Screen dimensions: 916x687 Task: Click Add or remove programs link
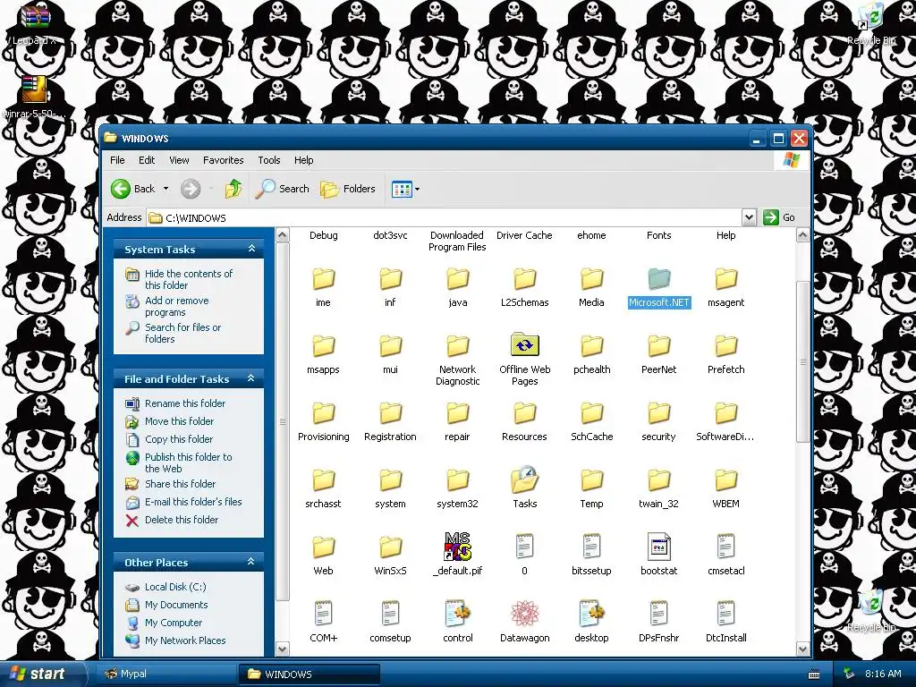pos(176,306)
